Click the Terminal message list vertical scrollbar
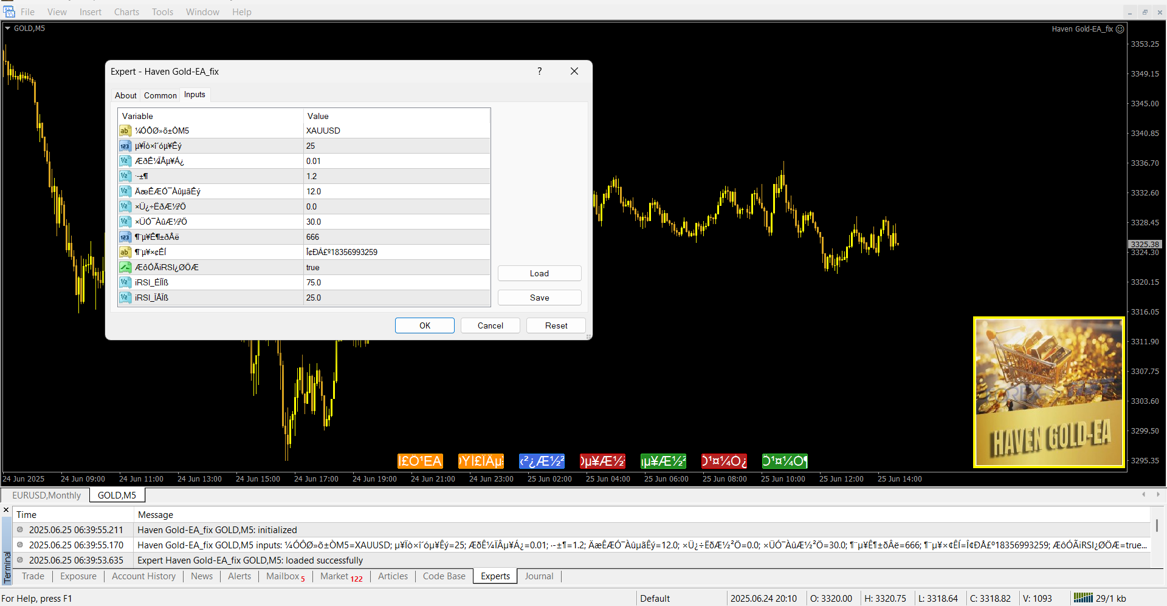 (x=1157, y=526)
